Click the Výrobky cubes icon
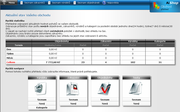The width and height of the screenshot is (180, 112). click(x=40, y=88)
